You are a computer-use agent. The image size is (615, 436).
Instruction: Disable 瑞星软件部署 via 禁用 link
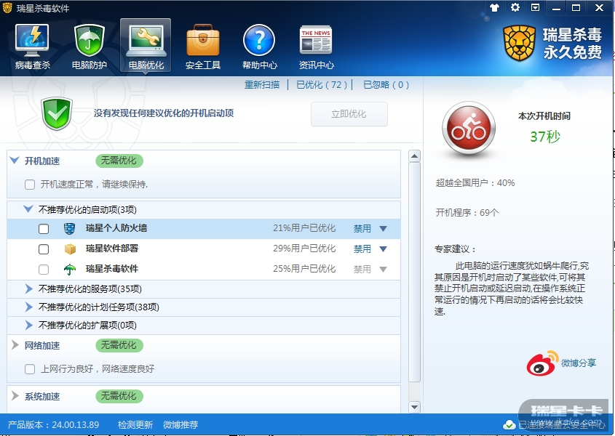pyautogui.click(x=362, y=249)
